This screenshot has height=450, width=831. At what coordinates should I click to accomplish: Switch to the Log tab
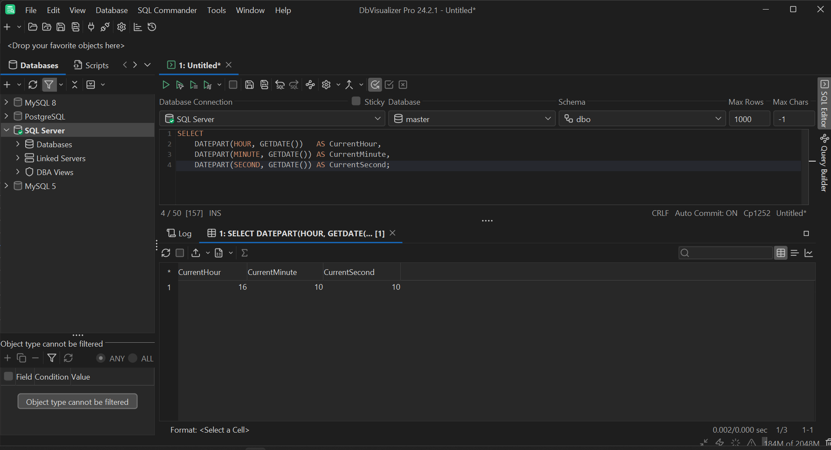click(x=179, y=233)
